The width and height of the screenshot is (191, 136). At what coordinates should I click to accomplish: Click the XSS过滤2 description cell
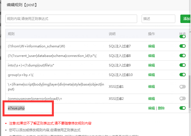coord(116,98)
